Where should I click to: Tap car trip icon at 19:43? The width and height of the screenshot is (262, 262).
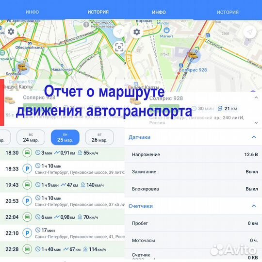[27, 185]
